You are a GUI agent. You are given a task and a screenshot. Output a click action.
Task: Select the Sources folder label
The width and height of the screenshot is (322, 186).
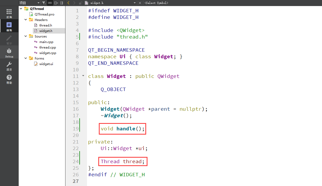pos(40,36)
